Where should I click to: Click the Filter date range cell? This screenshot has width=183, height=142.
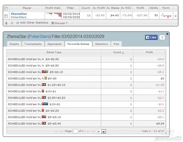71,15
